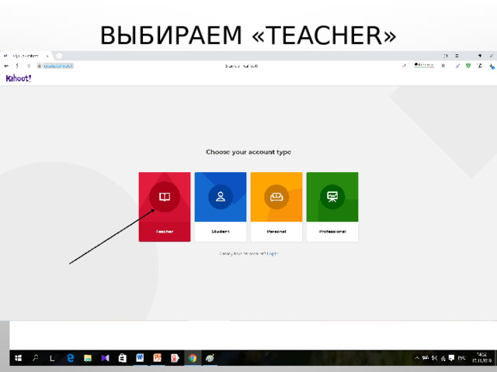Click the purple pen extension icon

457,66
